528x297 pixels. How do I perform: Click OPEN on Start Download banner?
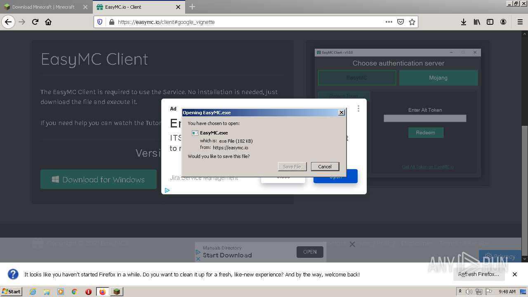coord(310,252)
